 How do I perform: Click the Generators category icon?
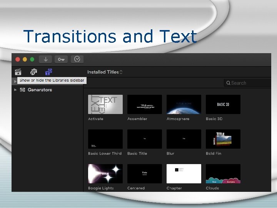(x=22, y=90)
